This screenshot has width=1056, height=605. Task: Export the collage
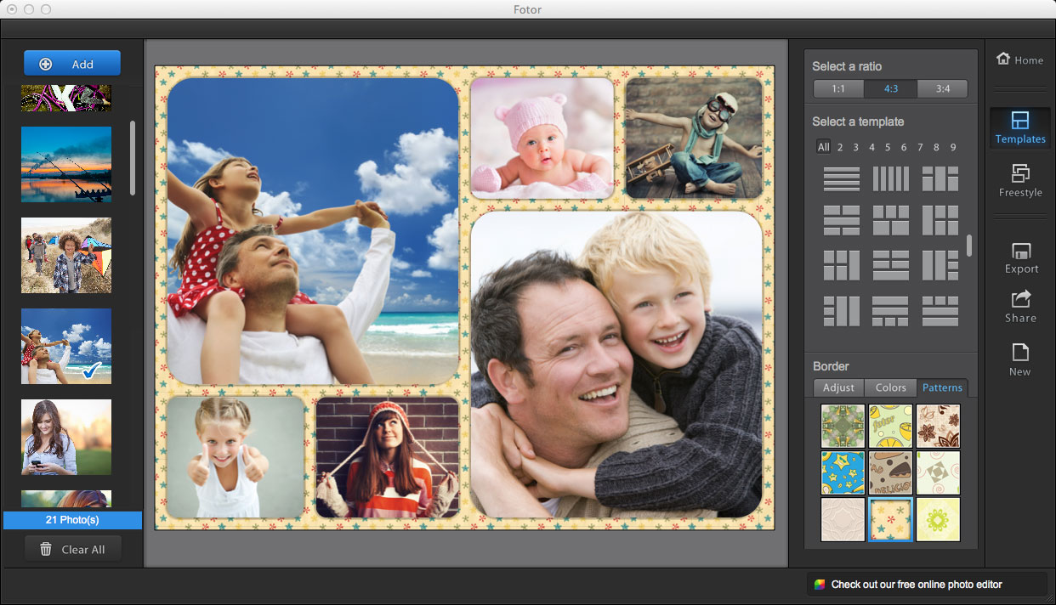tap(1021, 258)
